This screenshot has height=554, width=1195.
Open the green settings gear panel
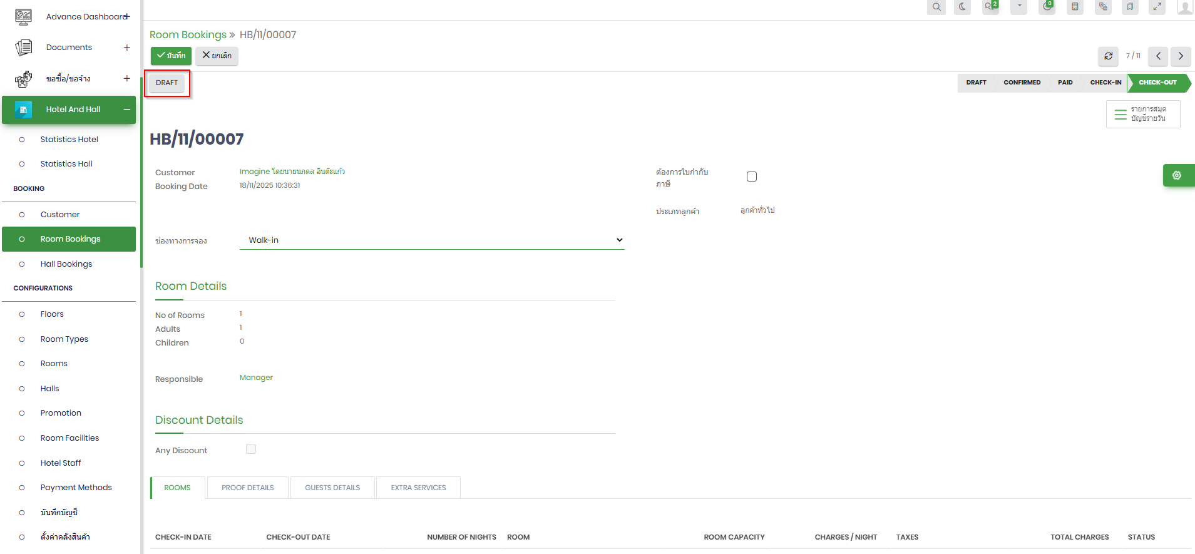pyautogui.click(x=1177, y=175)
